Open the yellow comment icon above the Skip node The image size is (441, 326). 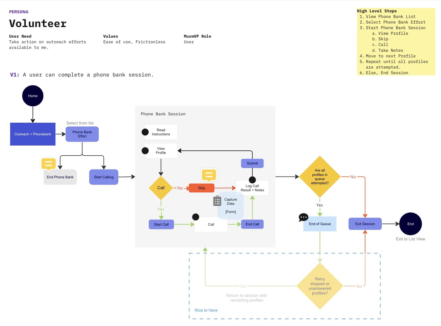209,174
